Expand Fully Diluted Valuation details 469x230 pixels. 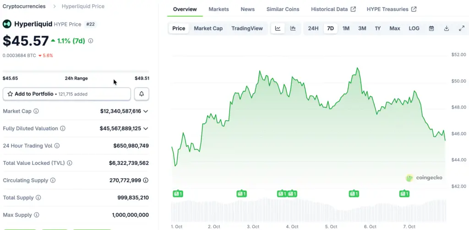point(146,129)
